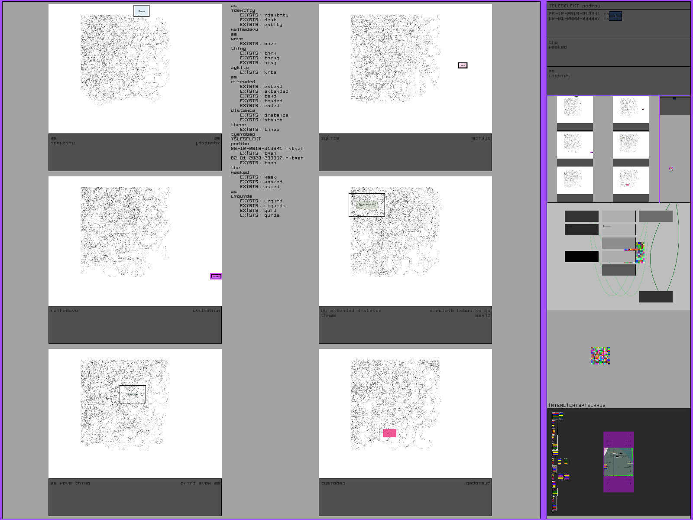Screen dimensions: 693x520
Task: Click the 'nathedavu' caption panel
Action: point(135,325)
